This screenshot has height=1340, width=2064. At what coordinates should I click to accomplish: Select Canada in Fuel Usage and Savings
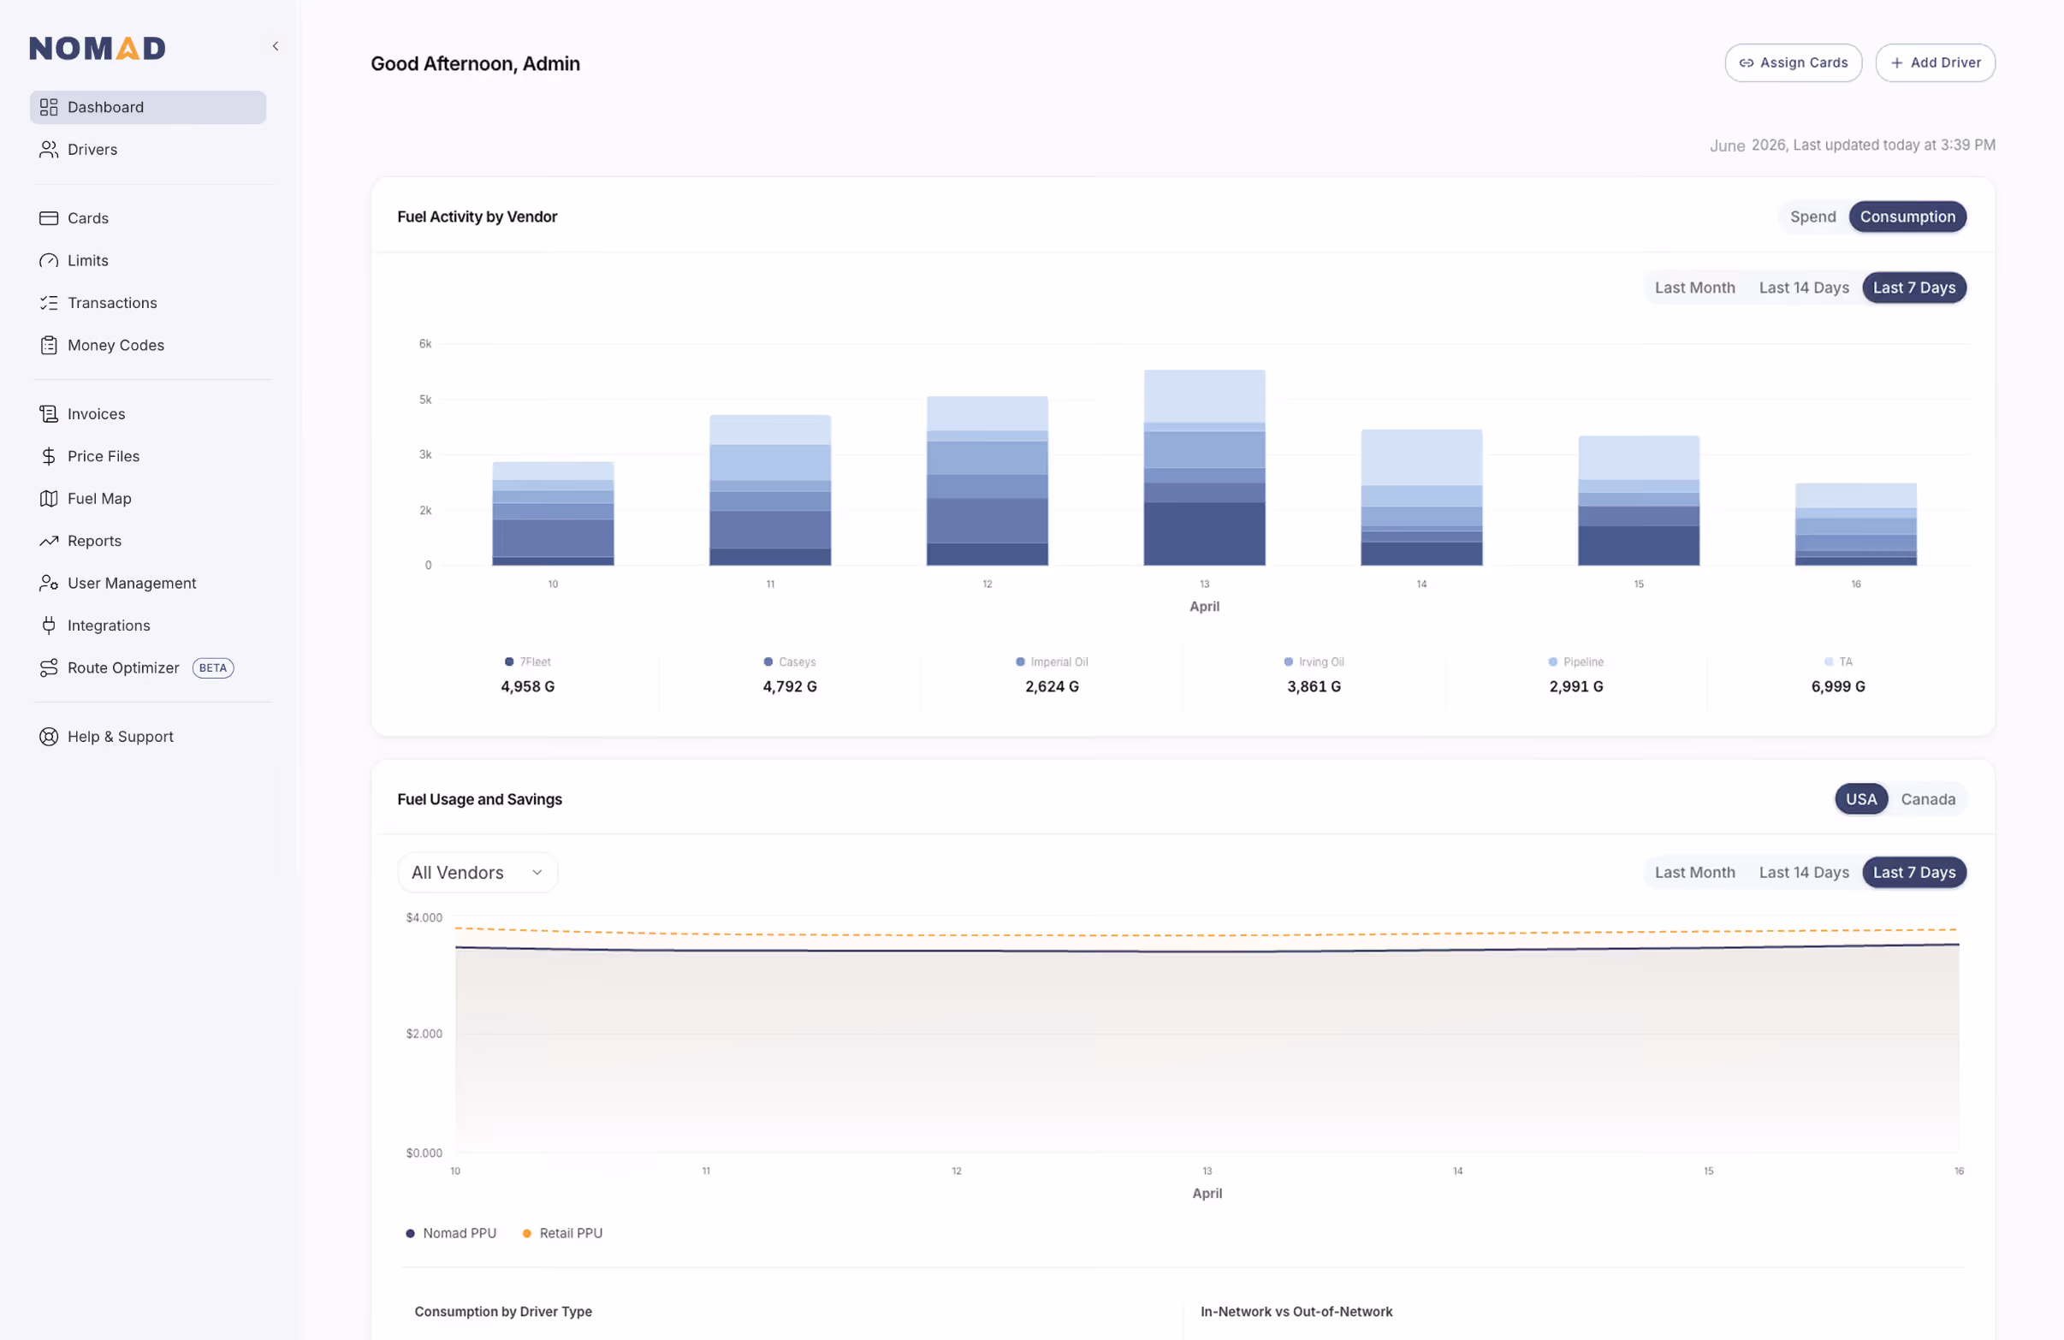(x=1927, y=800)
